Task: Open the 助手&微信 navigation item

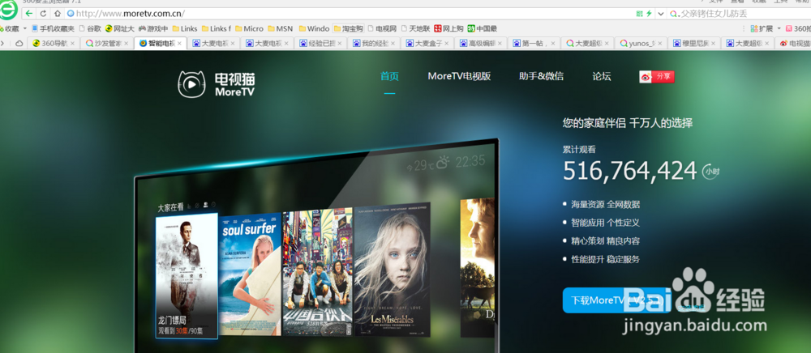Action: (541, 76)
